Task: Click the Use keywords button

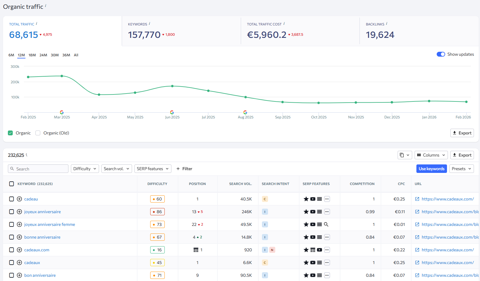Action: tap(432, 169)
